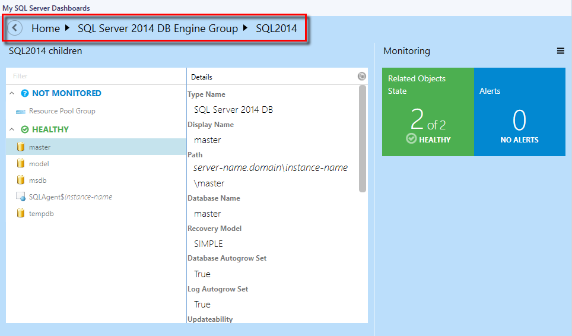This screenshot has height=336, width=572.
Task: Go to Home in breadcrumb
Action: [46, 28]
